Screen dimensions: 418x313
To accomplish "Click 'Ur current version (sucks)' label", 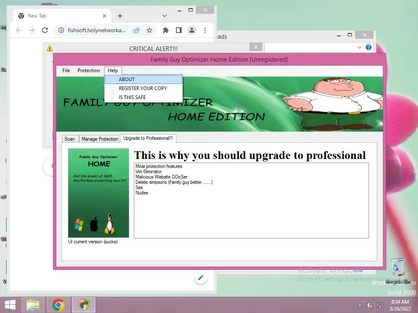I will coord(93,242).
